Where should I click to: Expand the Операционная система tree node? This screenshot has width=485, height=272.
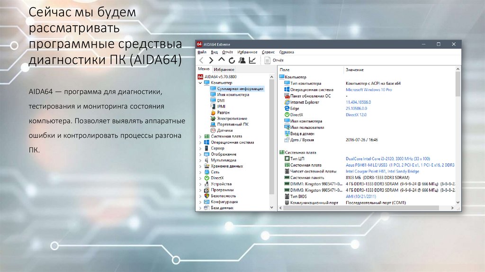(200, 143)
